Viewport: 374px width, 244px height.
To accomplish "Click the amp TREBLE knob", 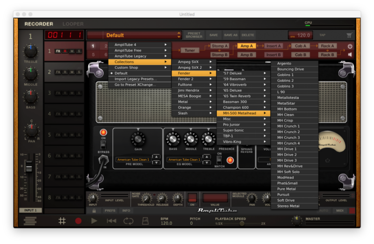I will [x=209, y=139].
